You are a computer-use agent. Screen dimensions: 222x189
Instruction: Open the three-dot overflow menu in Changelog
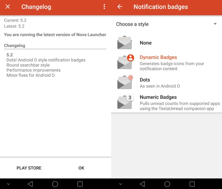pos(104,7)
